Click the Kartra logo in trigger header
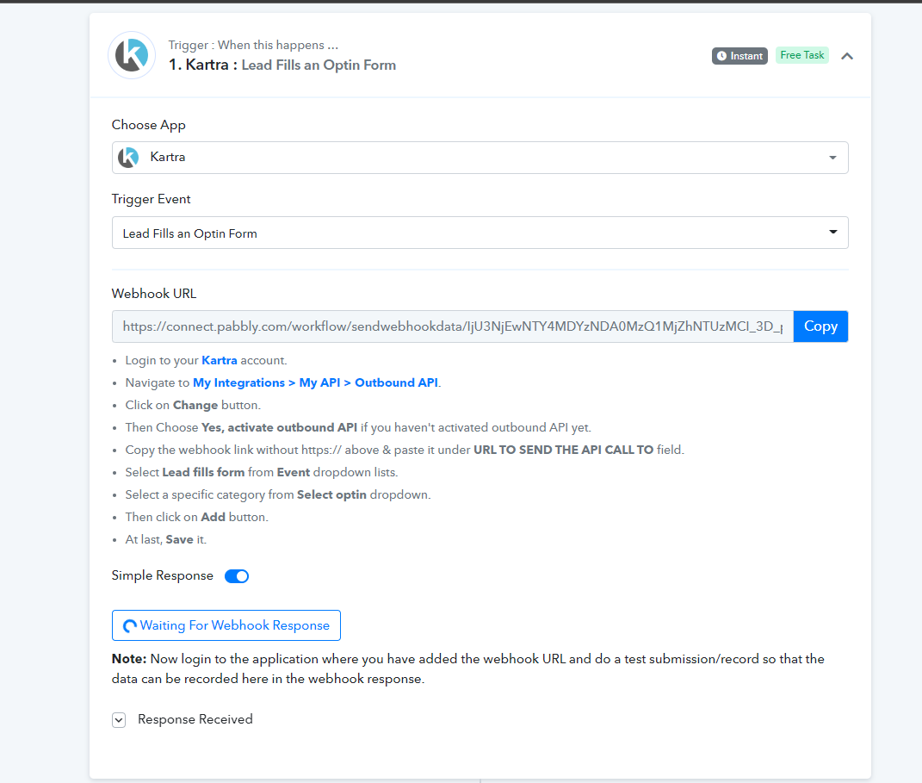 coord(132,55)
